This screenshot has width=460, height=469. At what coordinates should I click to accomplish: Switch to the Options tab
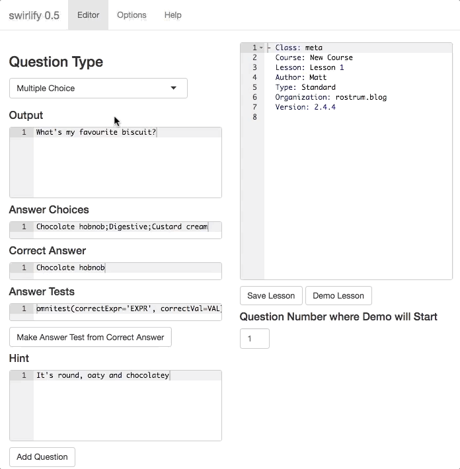point(132,15)
